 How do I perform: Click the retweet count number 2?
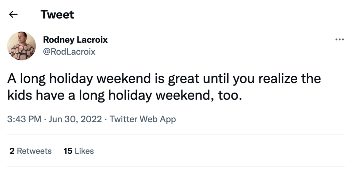click(12, 151)
